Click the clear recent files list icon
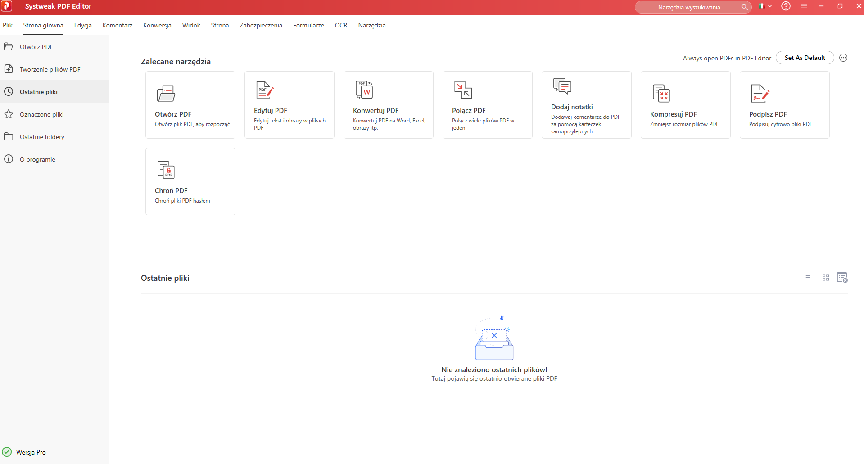Image resolution: width=864 pixels, height=464 pixels. coord(842,278)
